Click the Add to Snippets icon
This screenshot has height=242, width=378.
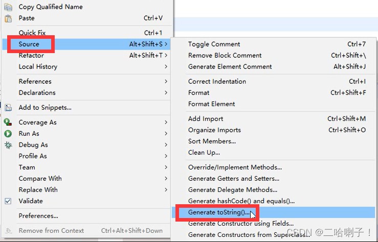click(8, 108)
